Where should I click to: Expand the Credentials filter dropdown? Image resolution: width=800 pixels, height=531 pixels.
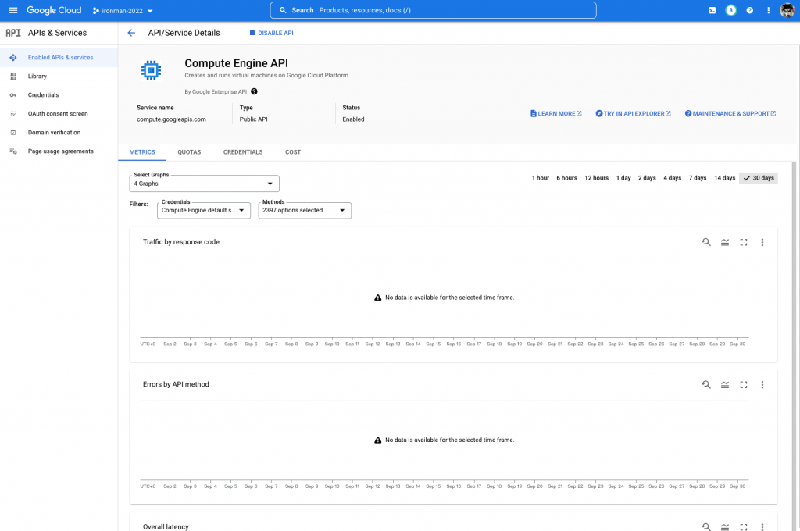pos(204,210)
